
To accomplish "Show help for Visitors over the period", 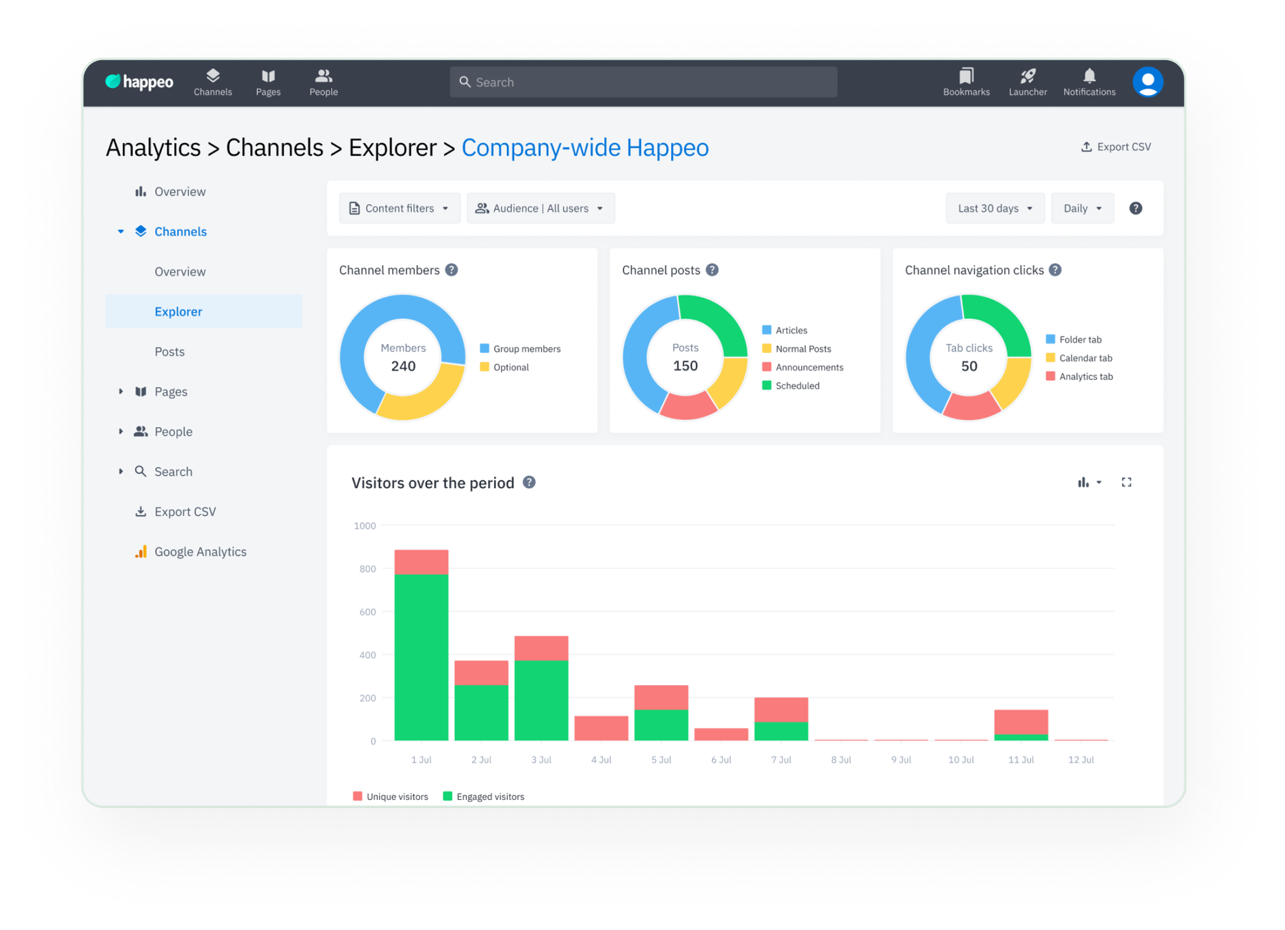I will (529, 482).
